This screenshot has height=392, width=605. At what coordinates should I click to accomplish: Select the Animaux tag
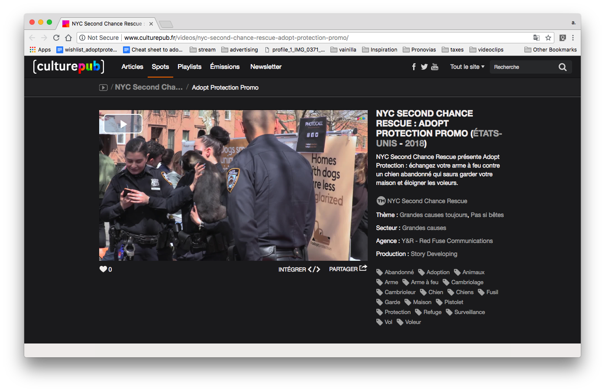(x=469, y=272)
